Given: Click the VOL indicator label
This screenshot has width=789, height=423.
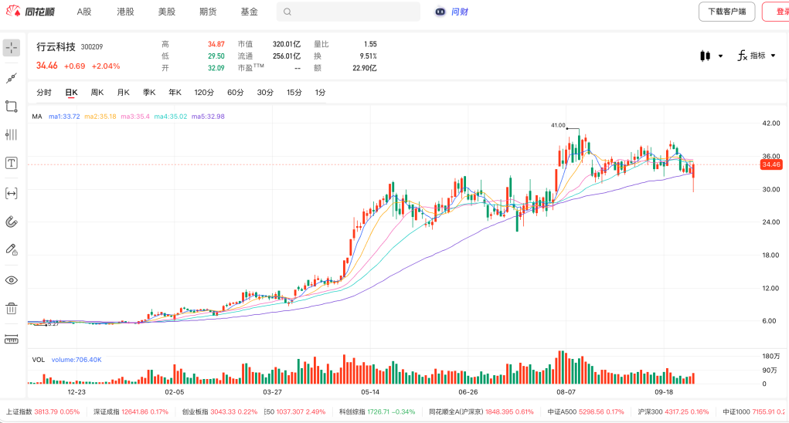Looking at the screenshot, I should [x=38, y=360].
